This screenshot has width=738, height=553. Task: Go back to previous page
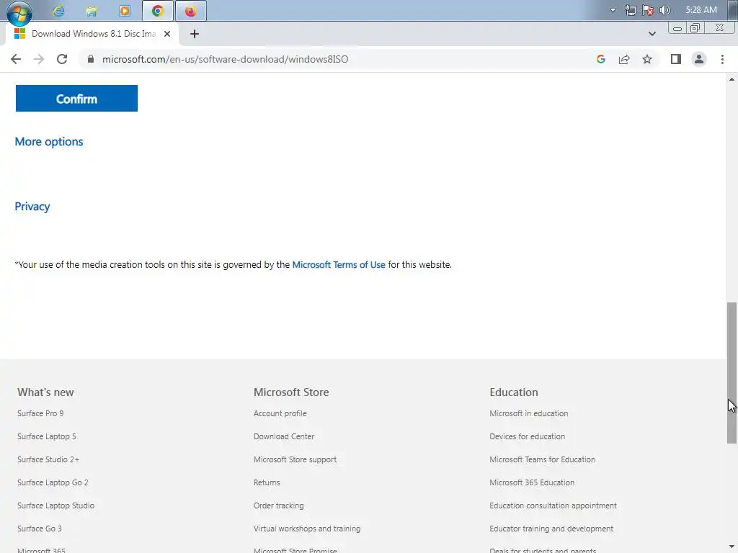[16, 59]
